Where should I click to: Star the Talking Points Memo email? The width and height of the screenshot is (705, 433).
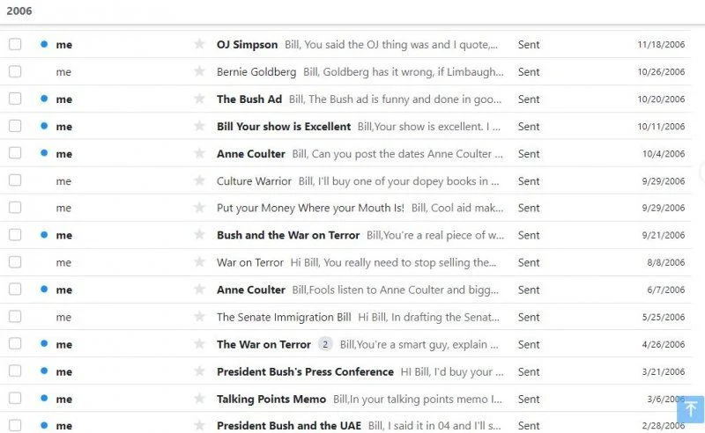coord(199,399)
